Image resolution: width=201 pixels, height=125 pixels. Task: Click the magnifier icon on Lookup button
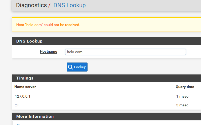[70, 67]
